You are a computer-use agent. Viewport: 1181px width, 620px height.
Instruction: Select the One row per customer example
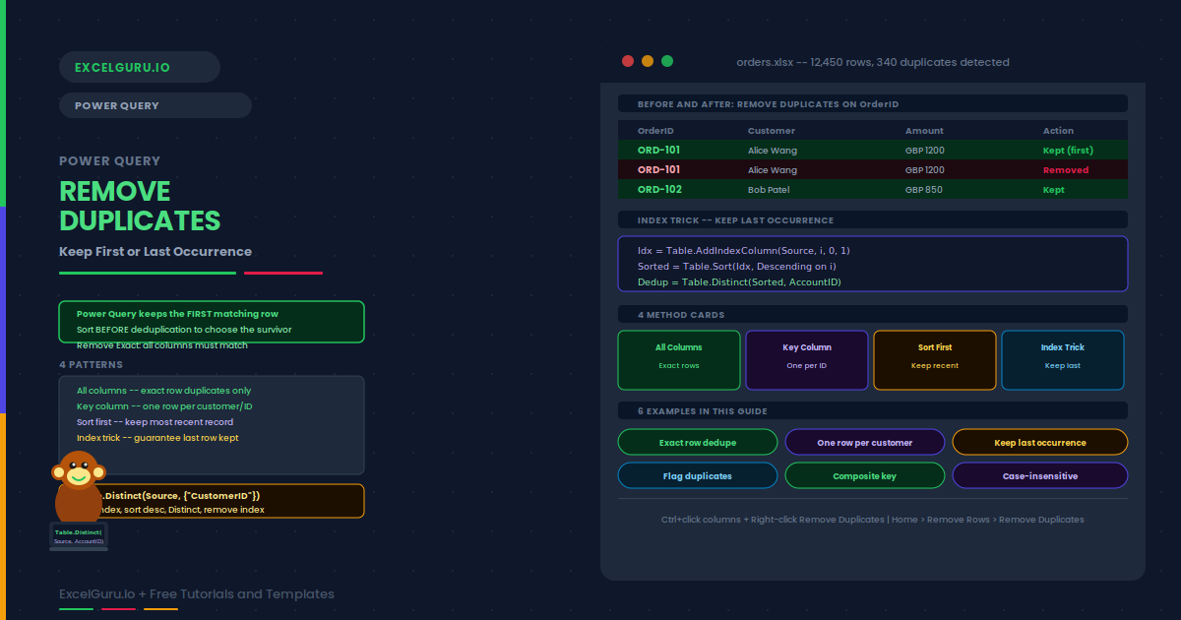pos(865,443)
